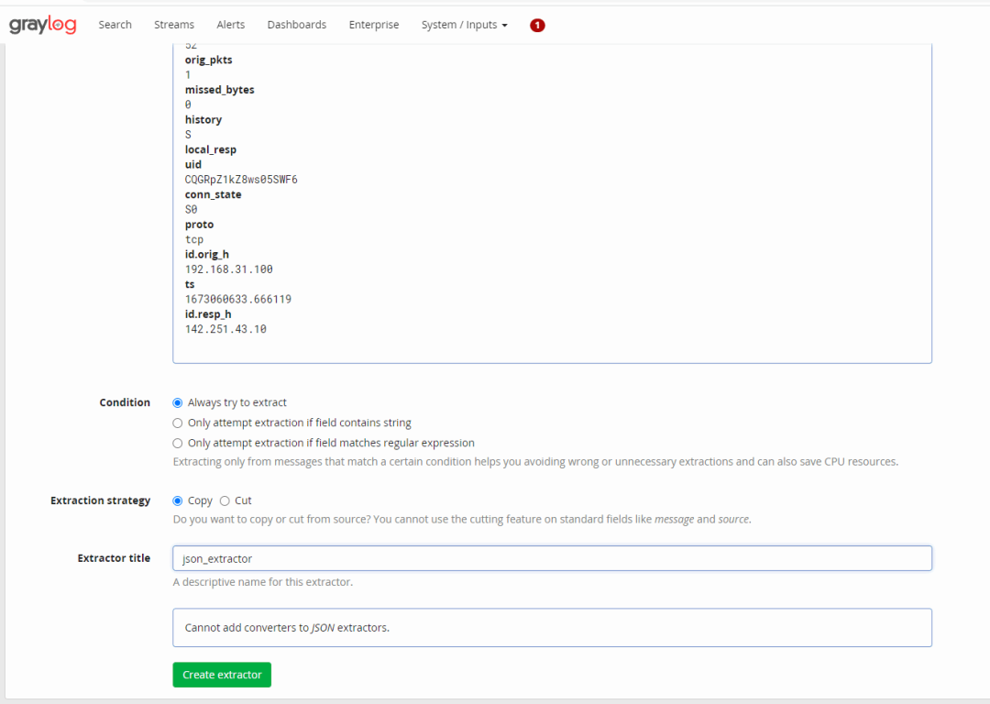Navigate to Dashboards

(x=297, y=25)
